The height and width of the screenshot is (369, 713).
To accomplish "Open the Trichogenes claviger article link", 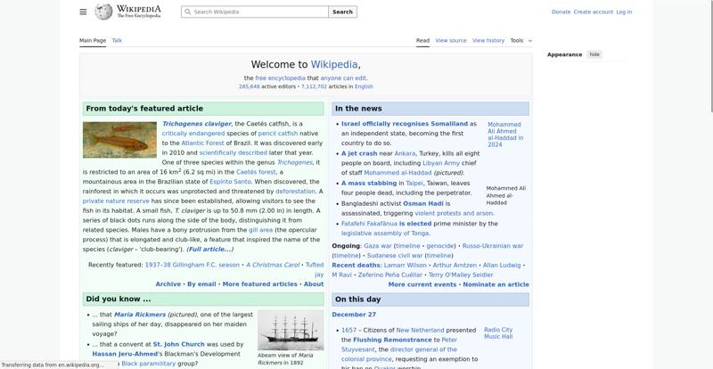I will [196, 124].
